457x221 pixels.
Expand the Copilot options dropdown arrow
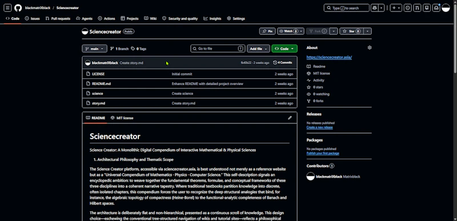382,8
